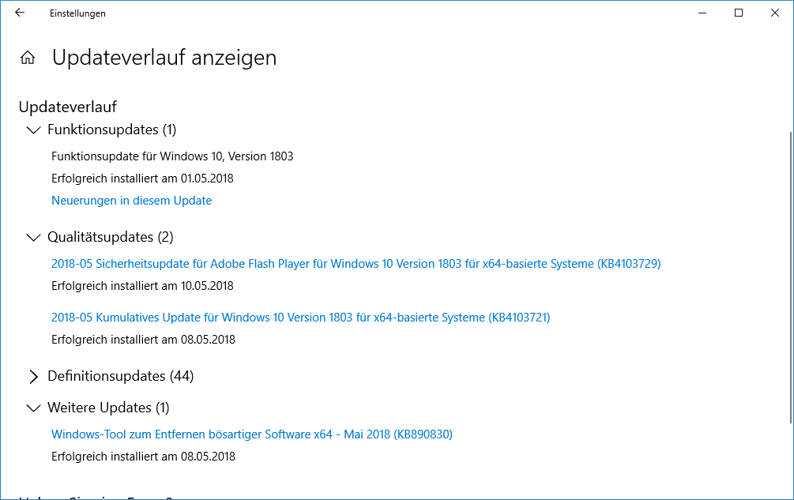Open cumulative update KB4103721 link
Viewport: 794px width, 500px height.
point(301,318)
